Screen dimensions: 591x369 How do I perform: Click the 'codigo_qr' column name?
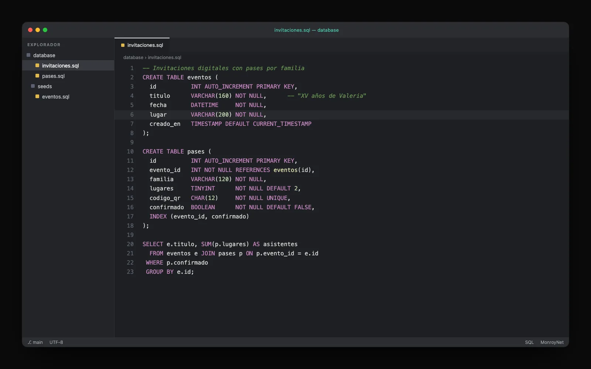165,198
